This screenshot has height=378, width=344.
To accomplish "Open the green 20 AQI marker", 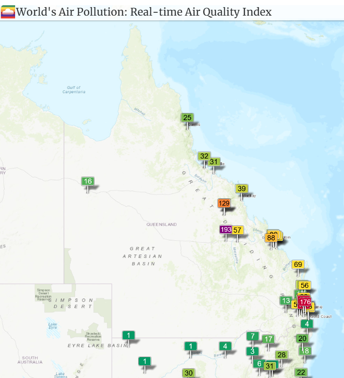I will tap(302, 339).
